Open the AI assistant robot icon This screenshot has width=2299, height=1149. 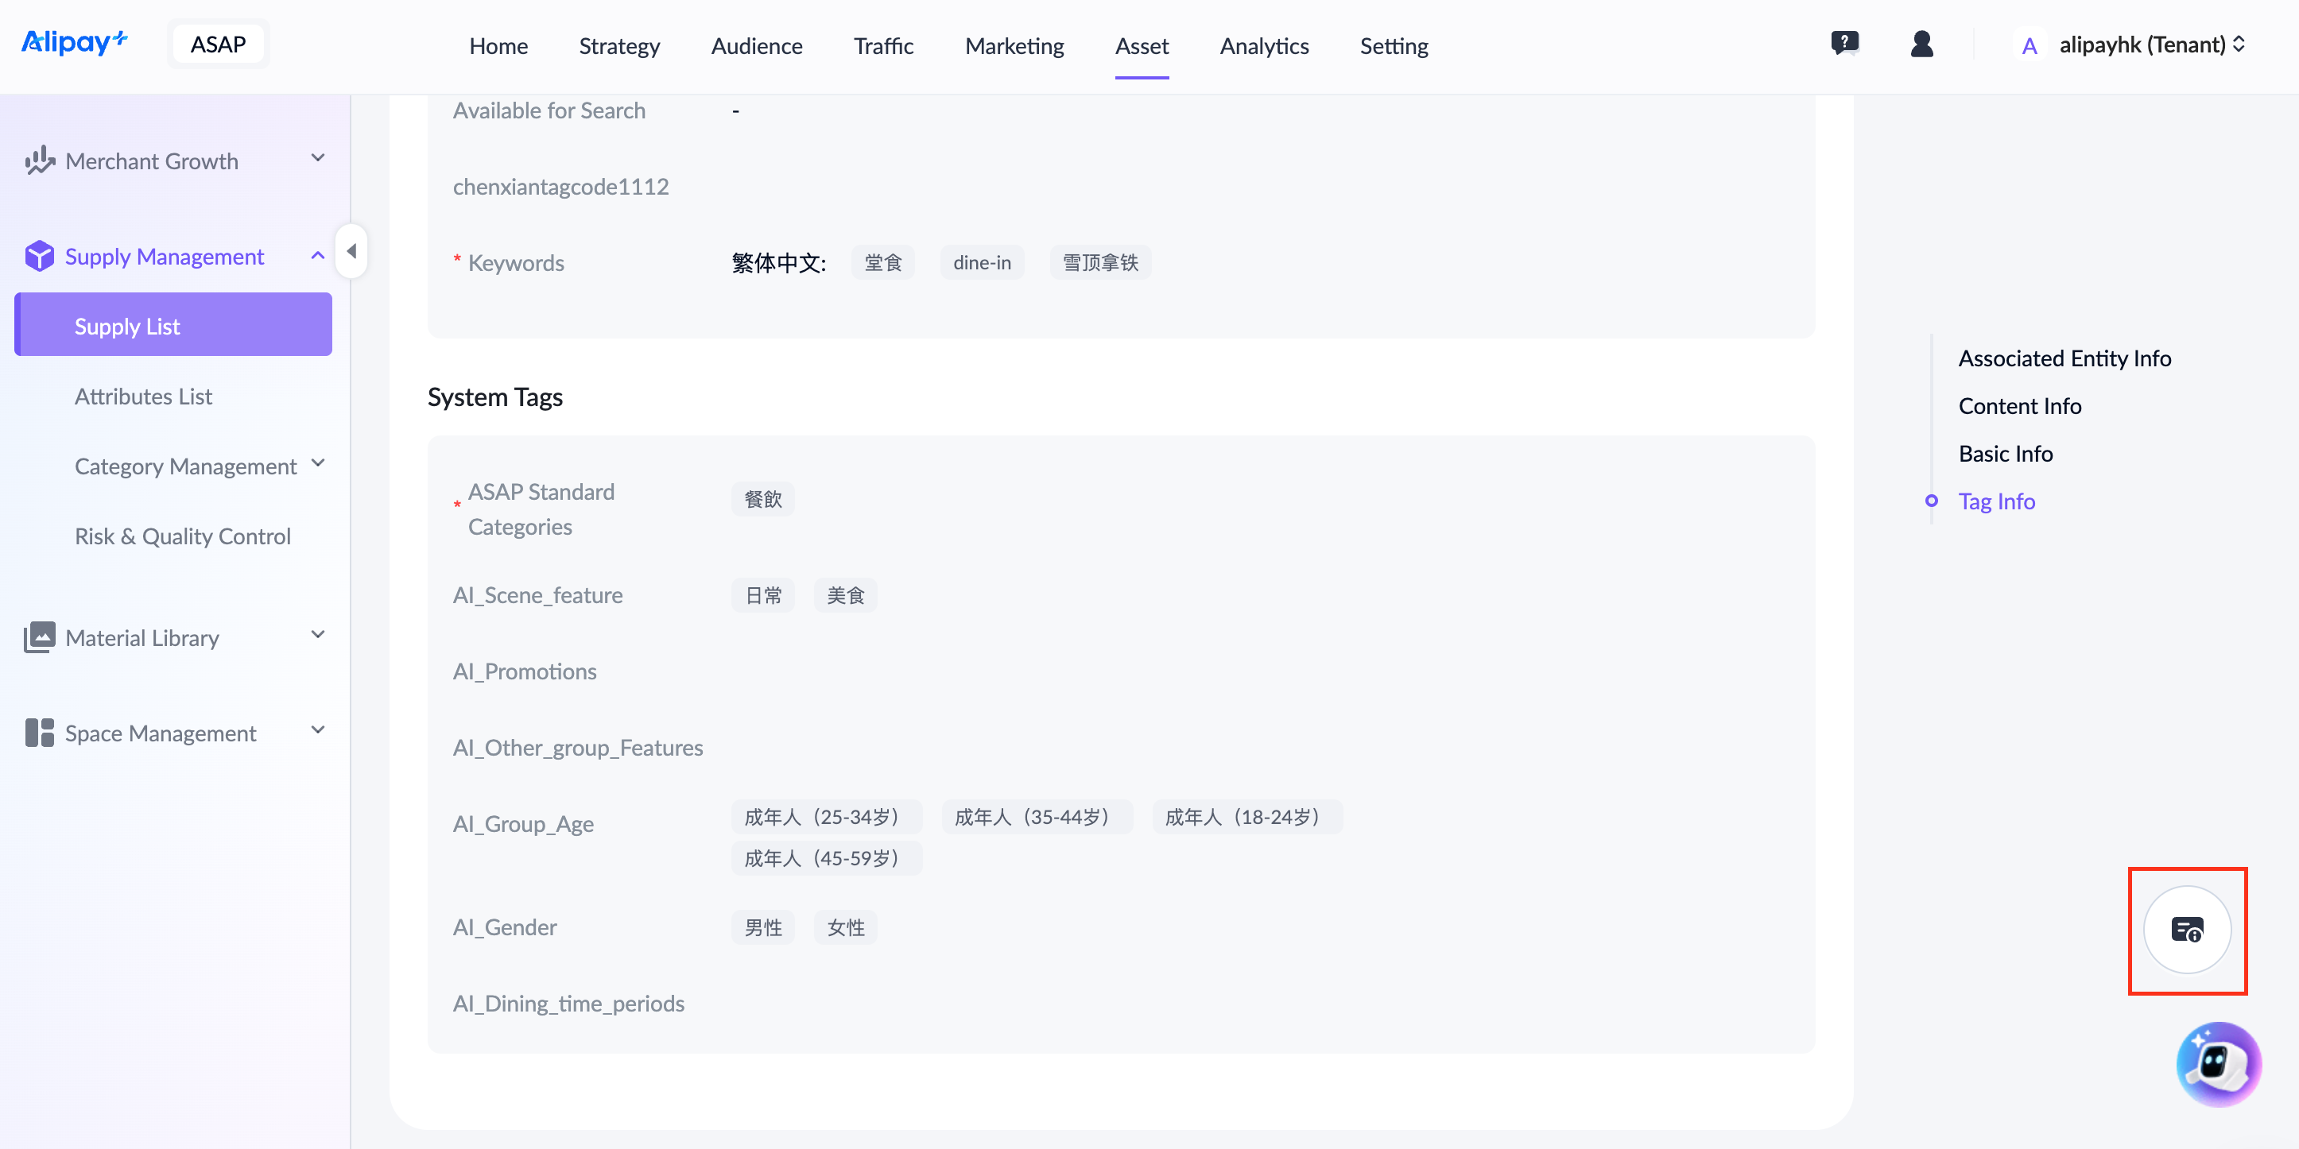point(2218,1063)
